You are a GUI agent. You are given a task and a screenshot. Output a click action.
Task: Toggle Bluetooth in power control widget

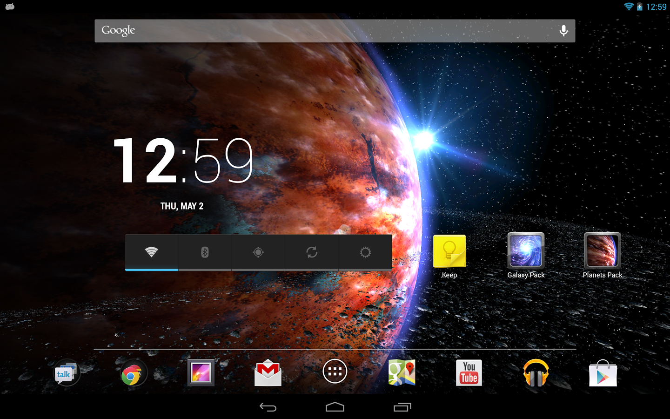(205, 252)
